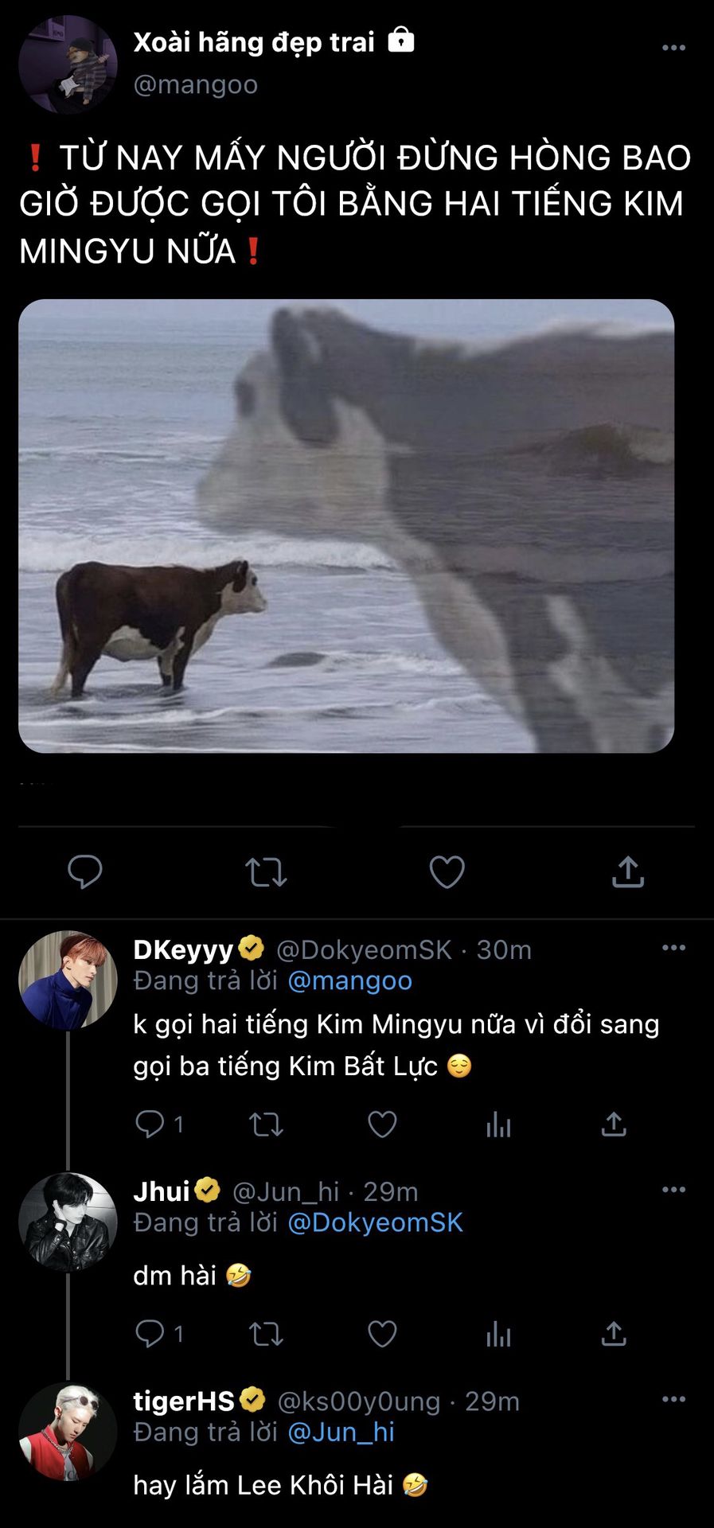Like DKeyyy's reply

382,1124
